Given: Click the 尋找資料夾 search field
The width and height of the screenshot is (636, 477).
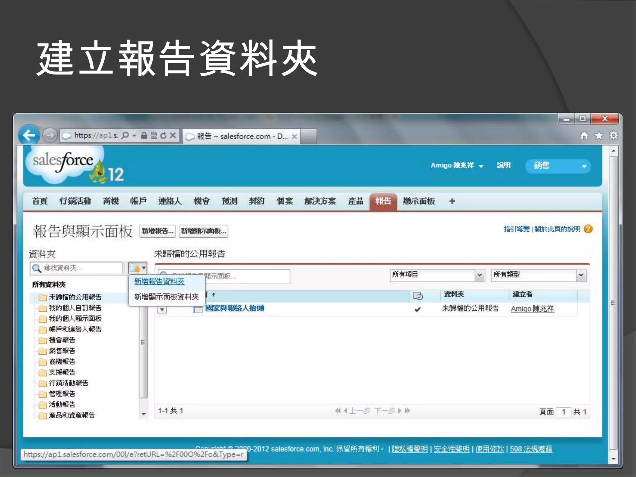Looking at the screenshot, I should coord(76,268).
